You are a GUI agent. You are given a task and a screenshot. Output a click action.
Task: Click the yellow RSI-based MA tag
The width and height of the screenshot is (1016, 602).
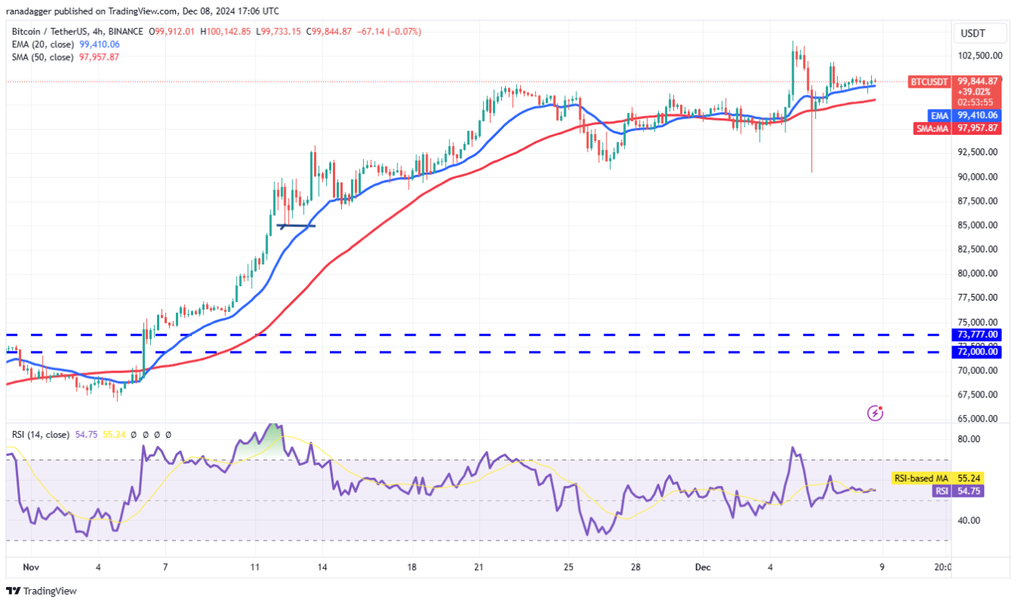(x=921, y=479)
